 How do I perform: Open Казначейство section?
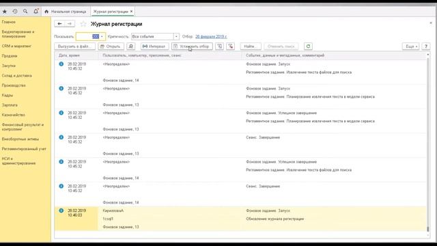[14, 115]
